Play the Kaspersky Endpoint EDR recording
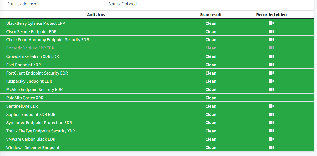This screenshot has height=156, width=317. point(271,81)
